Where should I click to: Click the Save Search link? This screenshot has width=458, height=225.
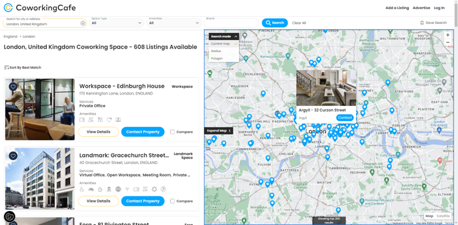tap(433, 23)
